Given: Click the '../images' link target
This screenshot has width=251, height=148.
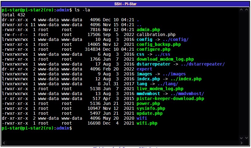Looking at the screenshot, I should point(174,74).
